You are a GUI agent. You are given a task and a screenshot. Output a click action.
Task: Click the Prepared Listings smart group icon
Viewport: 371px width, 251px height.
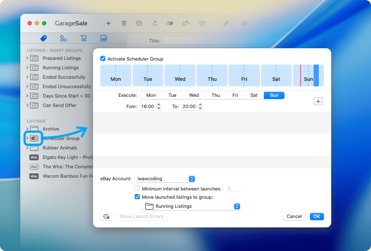[x=34, y=58]
